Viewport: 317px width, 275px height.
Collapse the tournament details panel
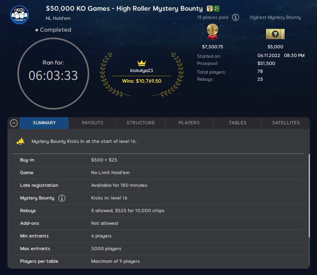click(14, 123)
